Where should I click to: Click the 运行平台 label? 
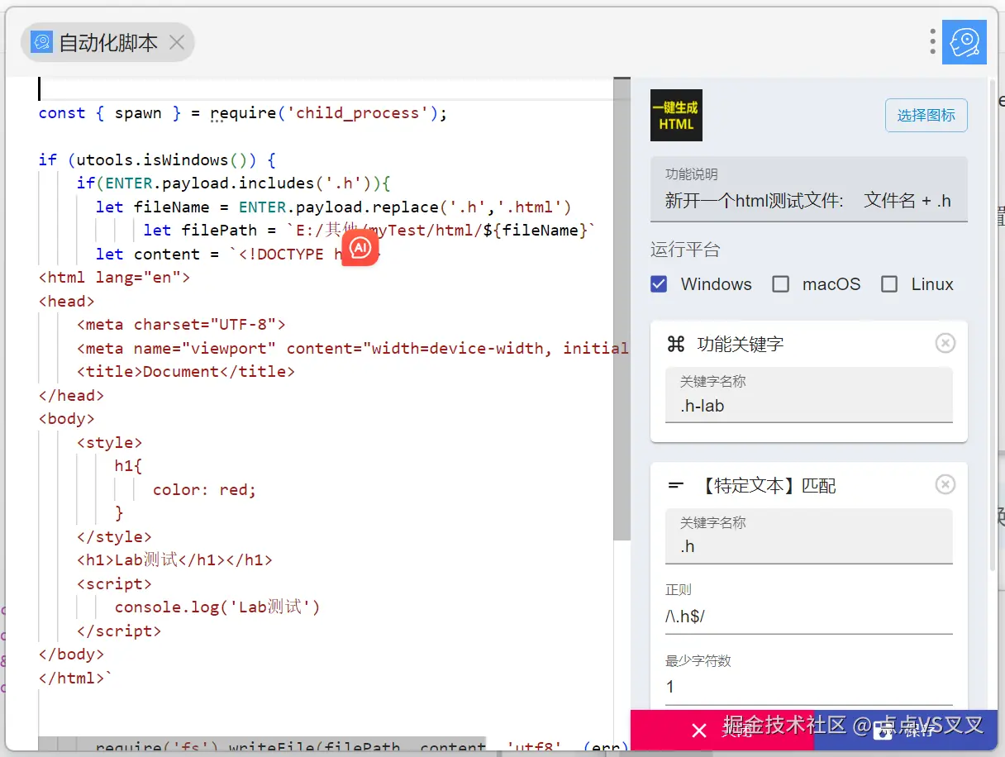[x=685, y=250]
